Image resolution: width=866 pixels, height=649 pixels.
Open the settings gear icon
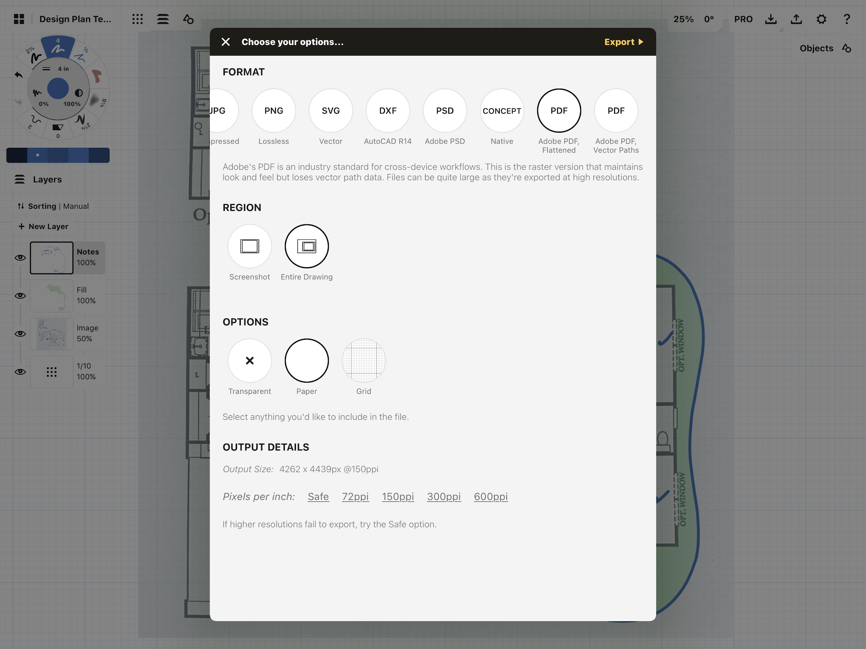point(821,19)
